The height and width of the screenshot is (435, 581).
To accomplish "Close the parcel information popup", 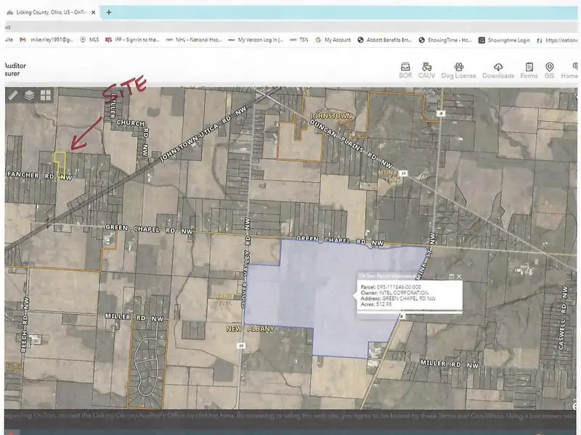I will click(458, 276).
